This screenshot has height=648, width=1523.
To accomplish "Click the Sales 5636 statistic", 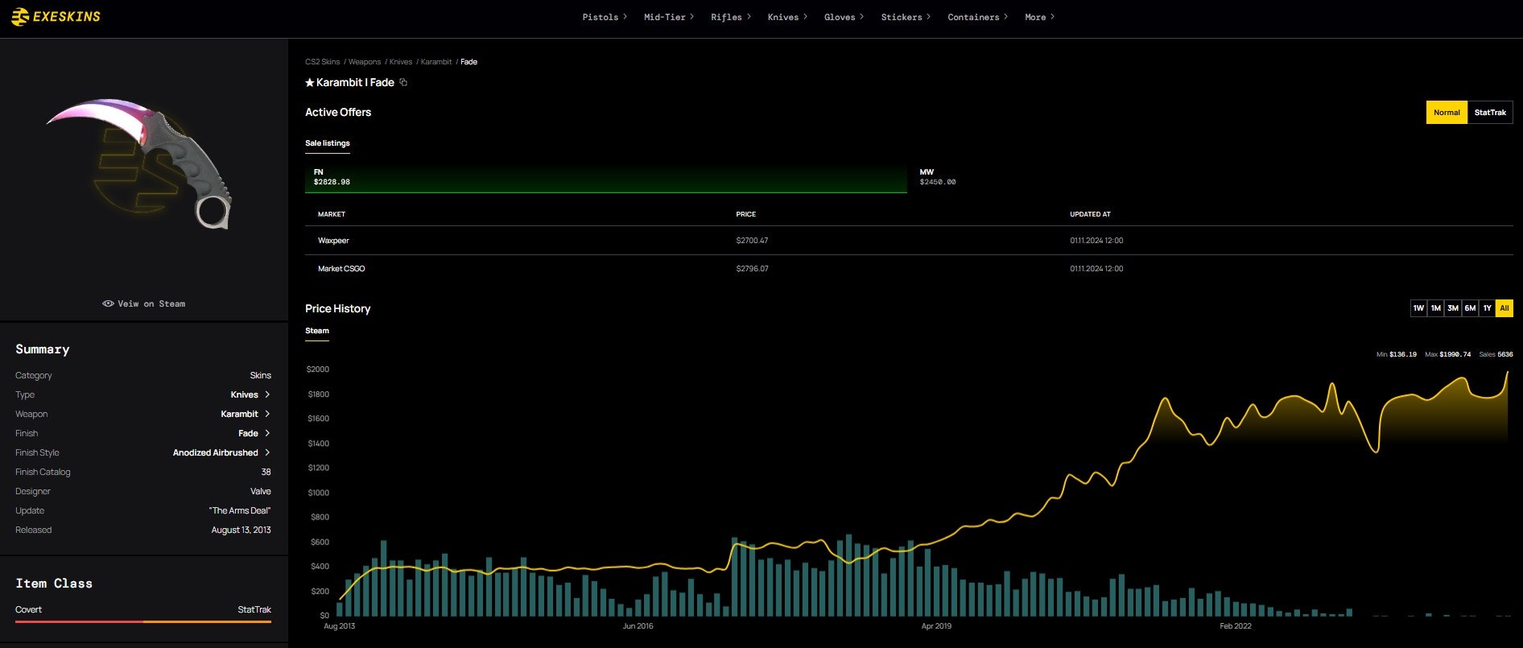I will pos(1496,354).
